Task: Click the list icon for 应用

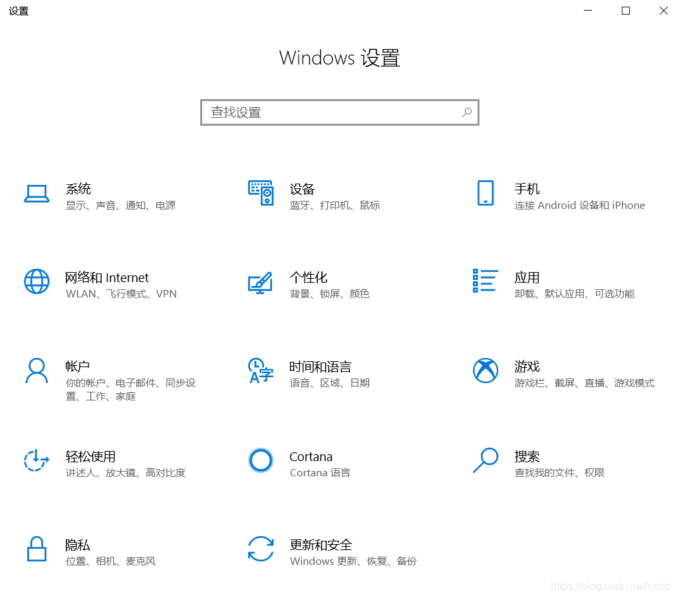Action: tap(485, 281)
